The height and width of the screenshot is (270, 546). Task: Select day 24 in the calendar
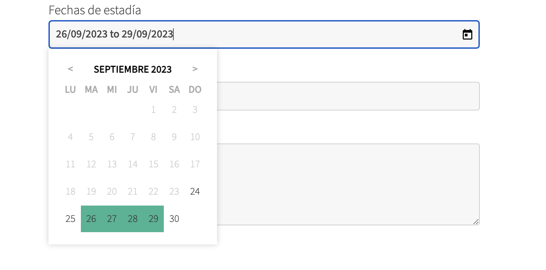tap(195, 192)
